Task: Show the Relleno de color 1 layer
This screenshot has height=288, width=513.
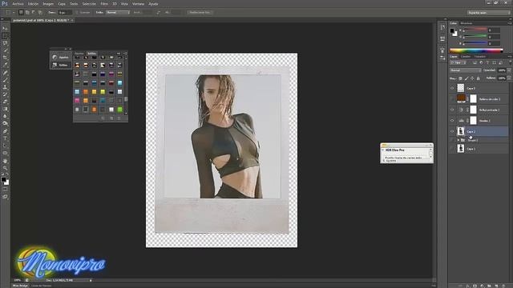Action: [x=452, y=99]
